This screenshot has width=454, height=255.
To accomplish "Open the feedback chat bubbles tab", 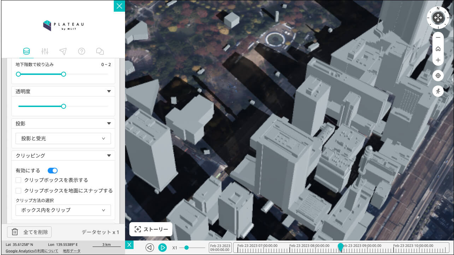I will click(x=100, y=52).
